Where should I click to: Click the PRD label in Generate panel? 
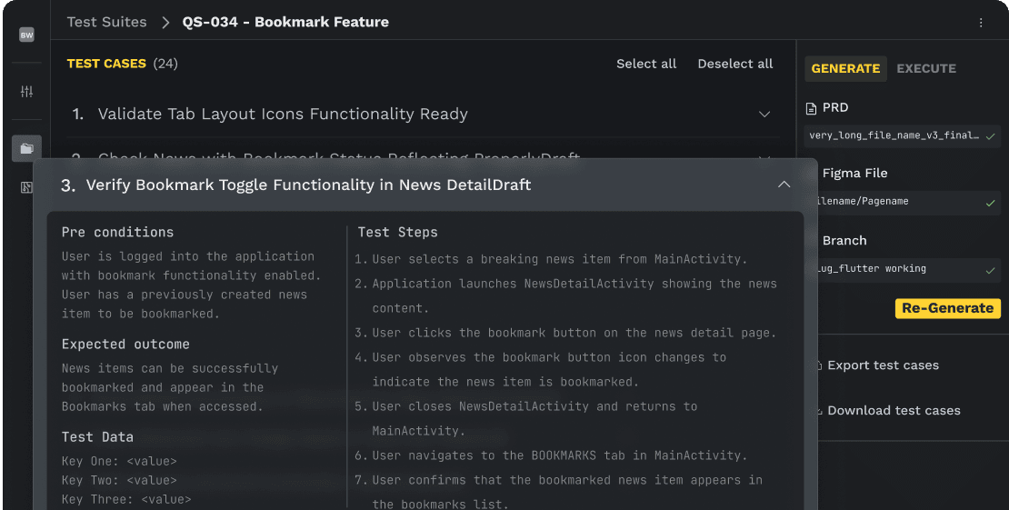coord(835,107)
